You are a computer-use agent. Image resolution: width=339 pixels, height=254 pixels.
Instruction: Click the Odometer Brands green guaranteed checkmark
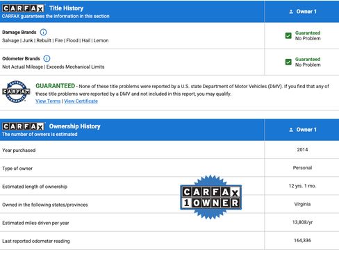288,62
